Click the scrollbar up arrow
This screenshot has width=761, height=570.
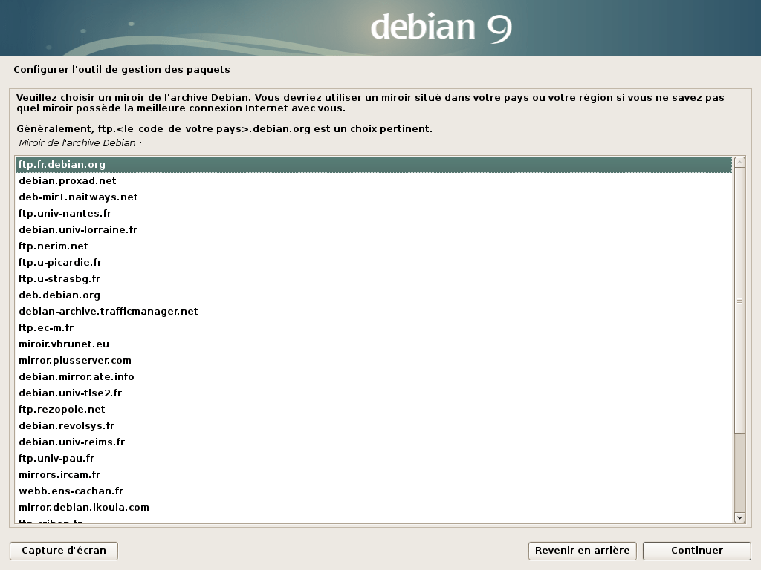tap(739, 163)
